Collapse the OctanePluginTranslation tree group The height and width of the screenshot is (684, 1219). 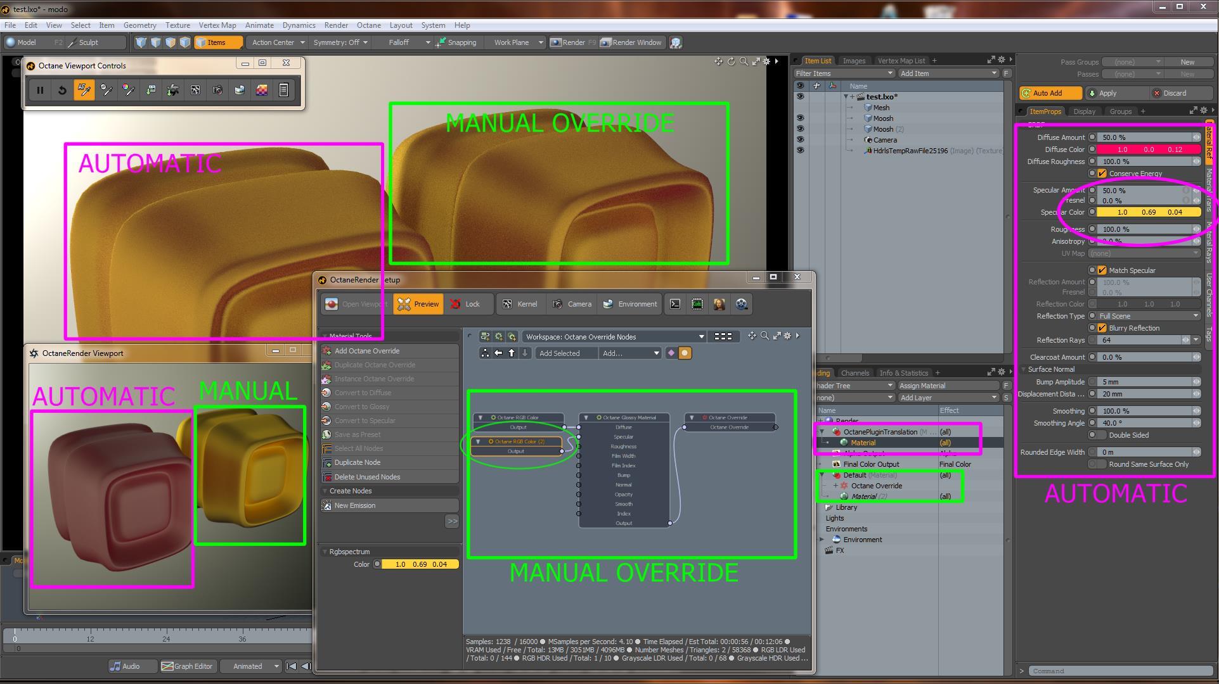tap(822, 432)
